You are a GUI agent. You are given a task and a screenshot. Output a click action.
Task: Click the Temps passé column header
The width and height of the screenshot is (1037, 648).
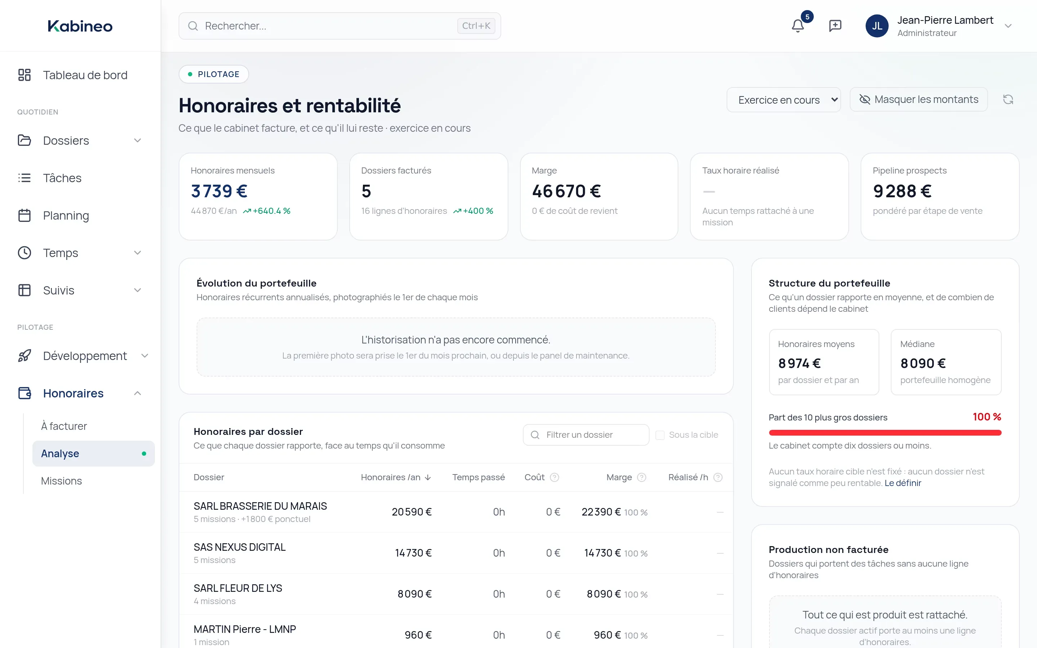point(478,477)
